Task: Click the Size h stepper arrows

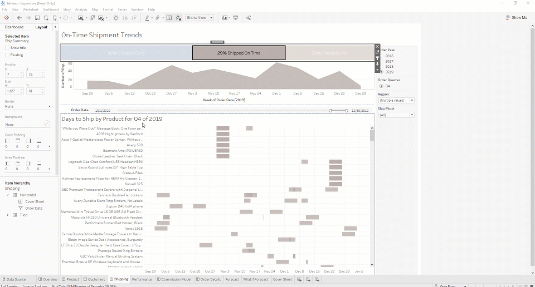Action: click(43, 91)
